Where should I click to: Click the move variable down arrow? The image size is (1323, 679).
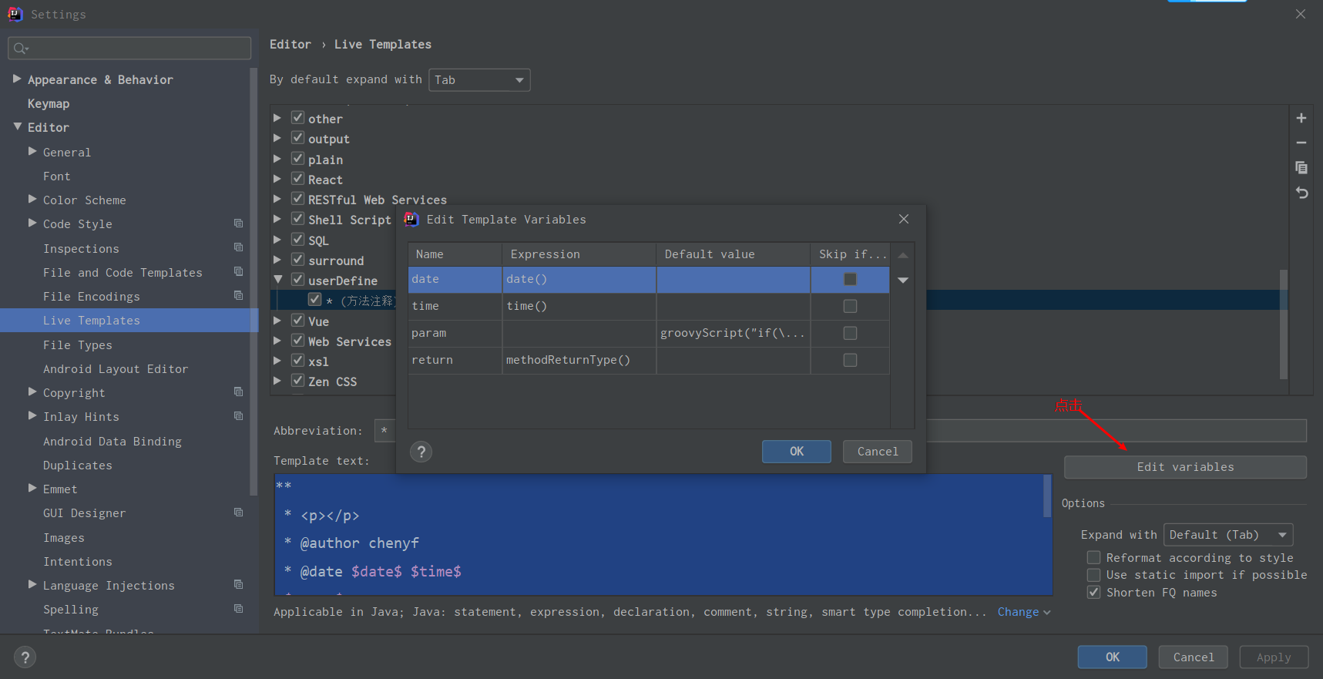[903, 280]
